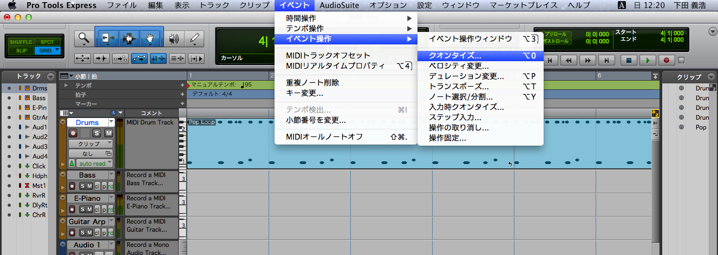Select the Grabber hand tool
This screenshot has width=718, height=255.
click(x=149, y=38)
